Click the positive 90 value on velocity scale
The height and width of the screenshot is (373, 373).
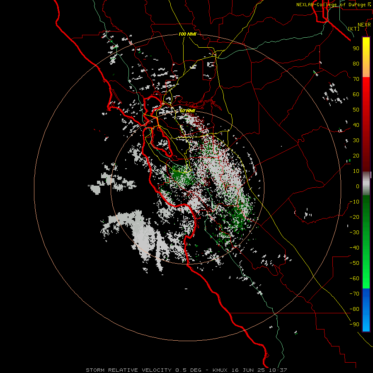click(356, 48)
